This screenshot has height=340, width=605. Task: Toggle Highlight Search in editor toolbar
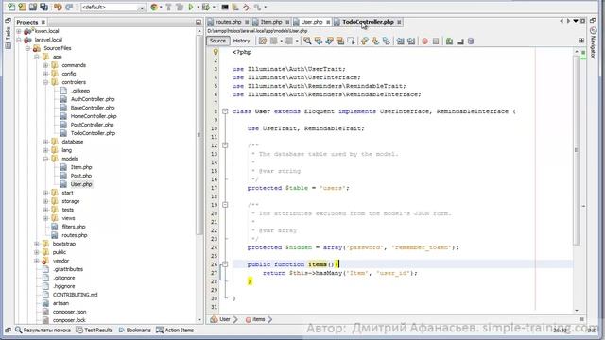(x=340, y=41)
